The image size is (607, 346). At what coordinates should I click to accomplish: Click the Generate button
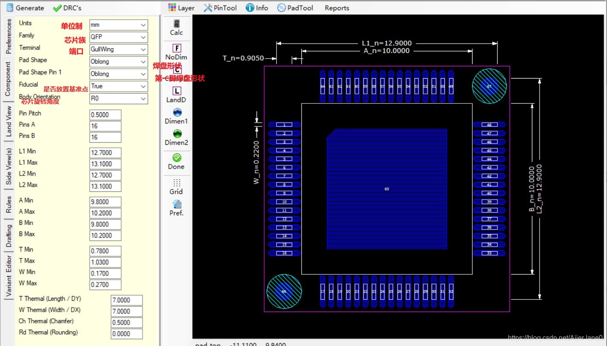[x=25, y=8]
